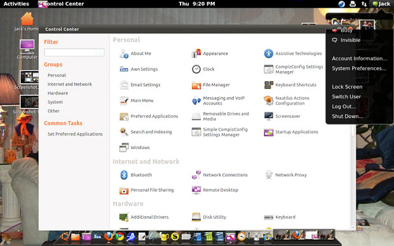The image size is (394, 246).
Task: Open the orange clock icon in dock
Action: [x=241, y=236]
